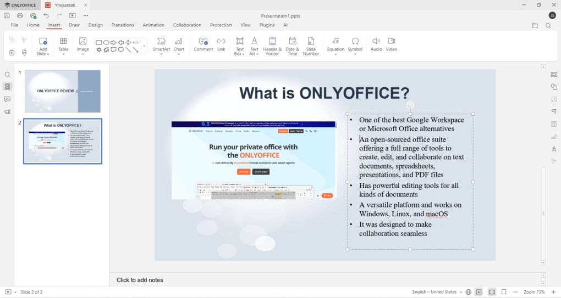
Task: Switch to the Transitions tab
Action: point(123,25)
